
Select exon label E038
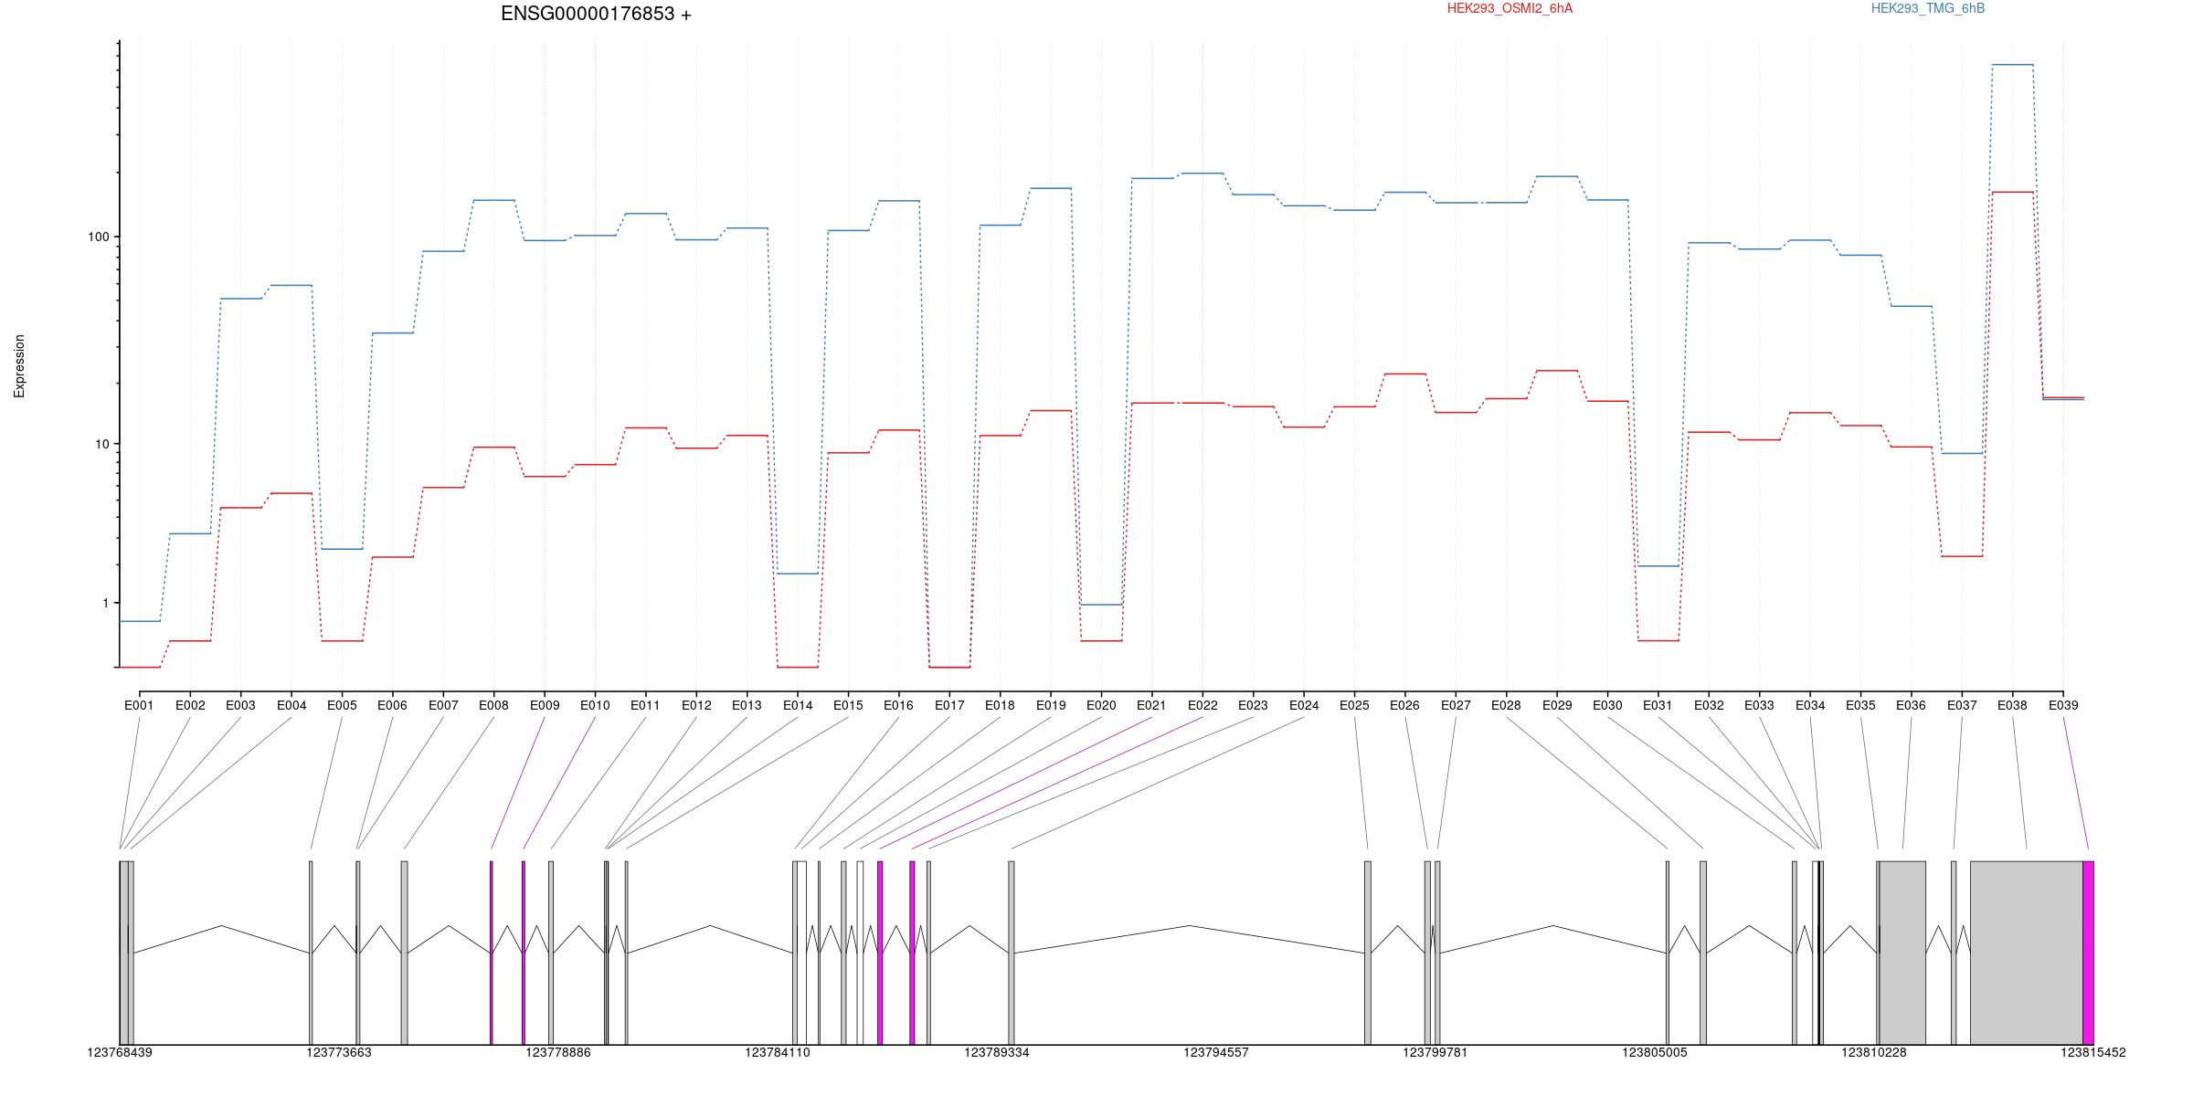2012,705
